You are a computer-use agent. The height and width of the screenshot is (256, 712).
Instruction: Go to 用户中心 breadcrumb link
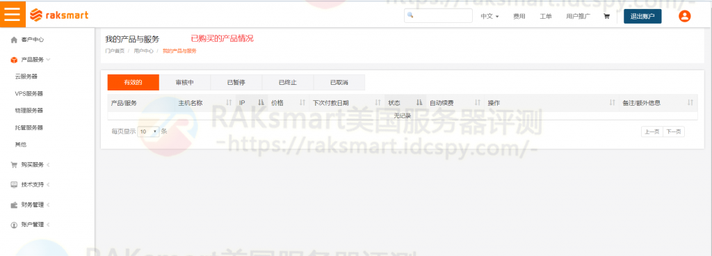tap(143, 51)
